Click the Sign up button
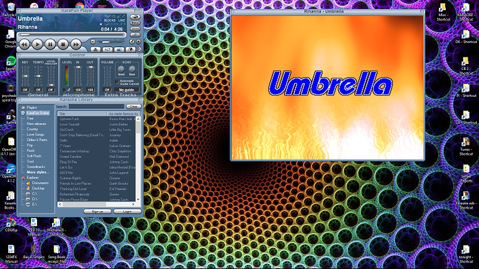 (97, 211)
